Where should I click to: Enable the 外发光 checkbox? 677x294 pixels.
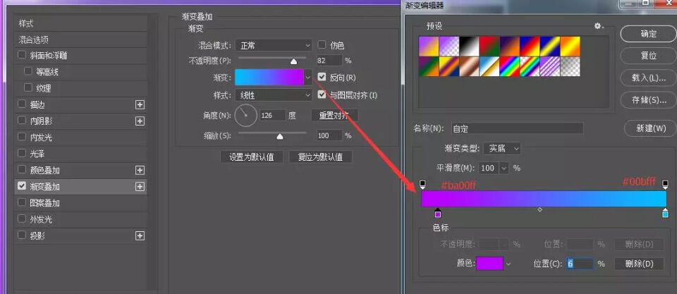pos(22,219)
